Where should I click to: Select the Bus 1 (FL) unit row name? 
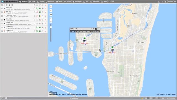(x=9, y=7)
